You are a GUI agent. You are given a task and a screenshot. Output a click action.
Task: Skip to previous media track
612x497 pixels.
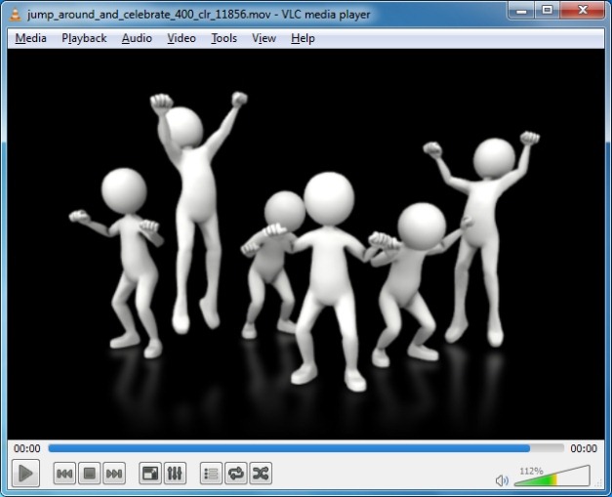64,475
